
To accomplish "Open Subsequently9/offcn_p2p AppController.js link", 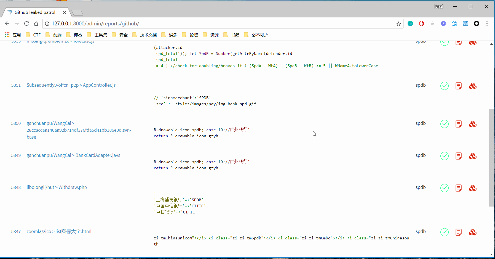I will tap(71, 85).
